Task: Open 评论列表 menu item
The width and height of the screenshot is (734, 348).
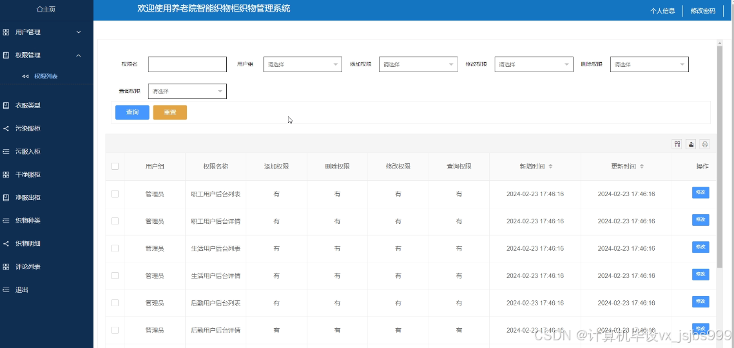Action: click(28, 267)
